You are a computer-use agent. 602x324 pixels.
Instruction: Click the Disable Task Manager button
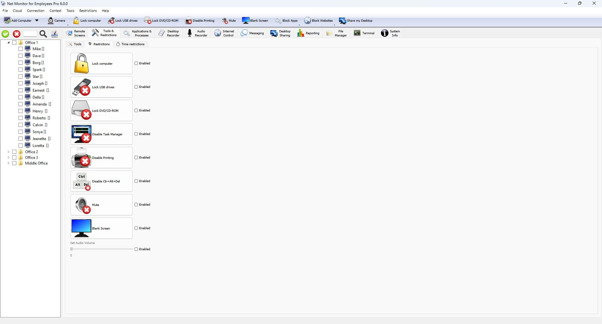102,134
